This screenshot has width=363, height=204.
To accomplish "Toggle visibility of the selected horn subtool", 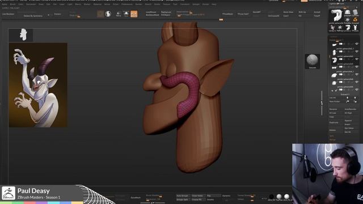I will [x=357, y=59].
